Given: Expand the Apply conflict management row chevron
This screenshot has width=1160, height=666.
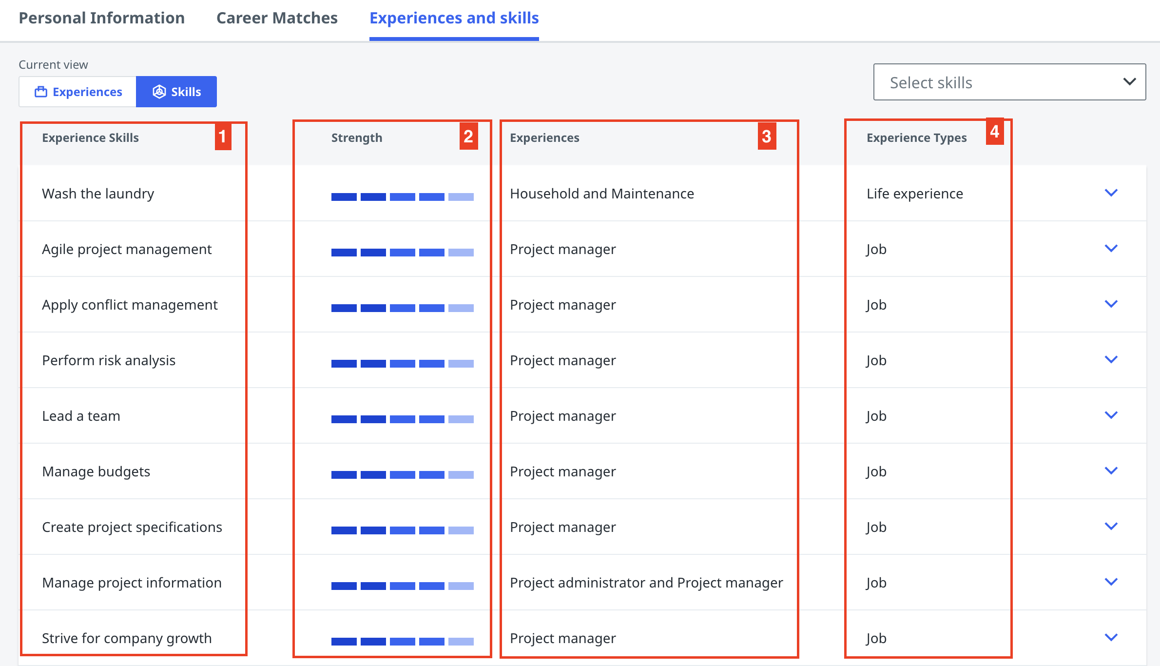Looking at the screenshot, I should click(1111, 304).
